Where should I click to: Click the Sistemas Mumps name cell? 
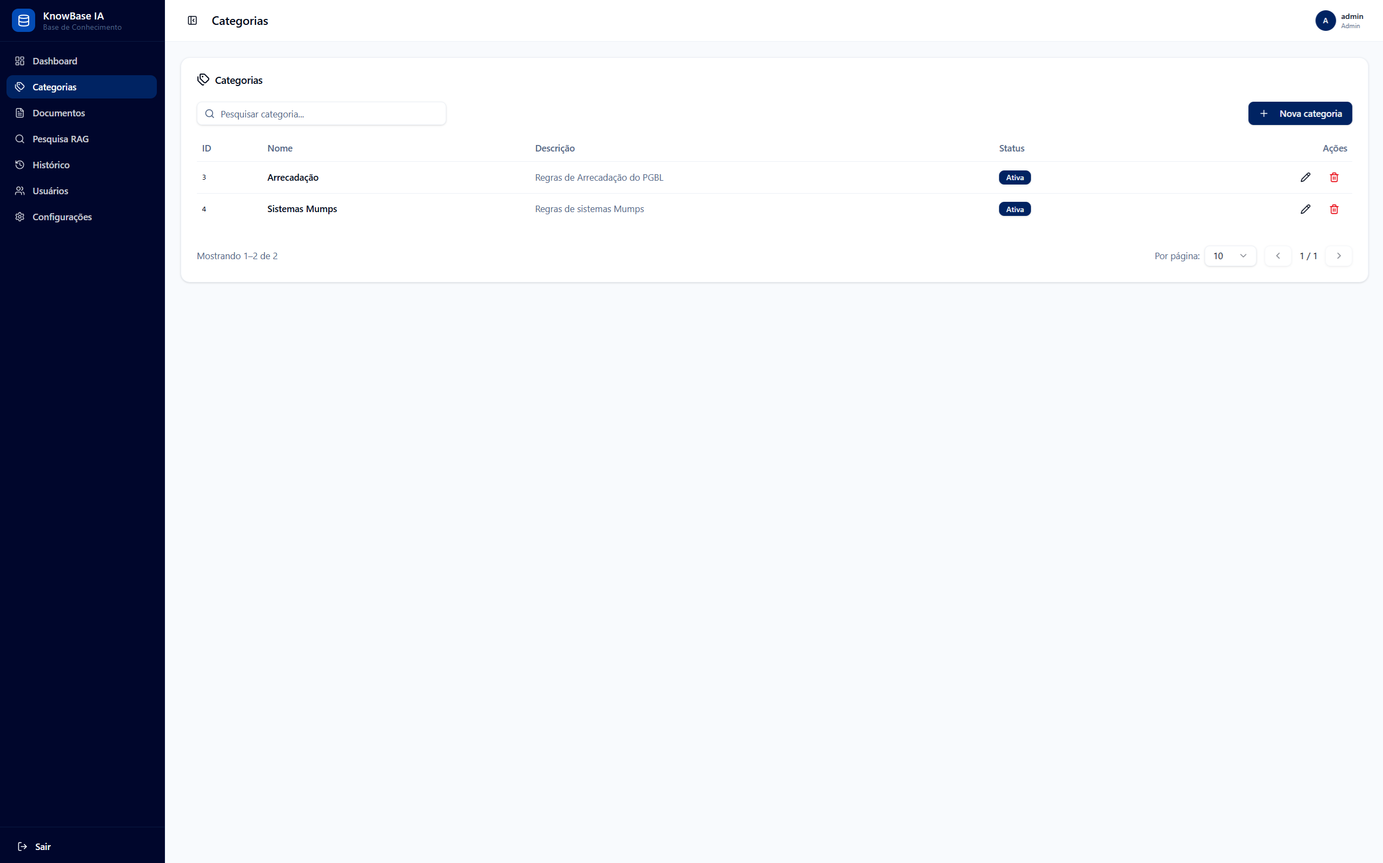coord(302,209)
